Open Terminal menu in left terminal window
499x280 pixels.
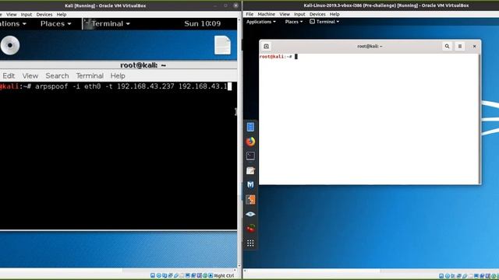[90, 76]
